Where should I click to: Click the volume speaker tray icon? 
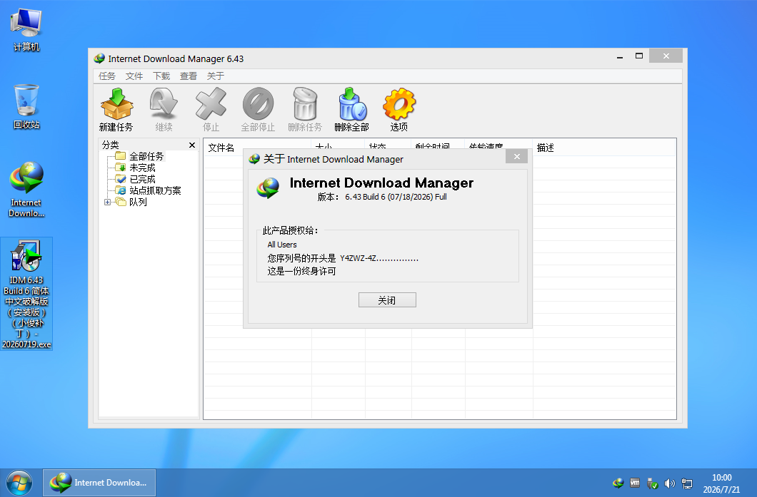point(669,483)
